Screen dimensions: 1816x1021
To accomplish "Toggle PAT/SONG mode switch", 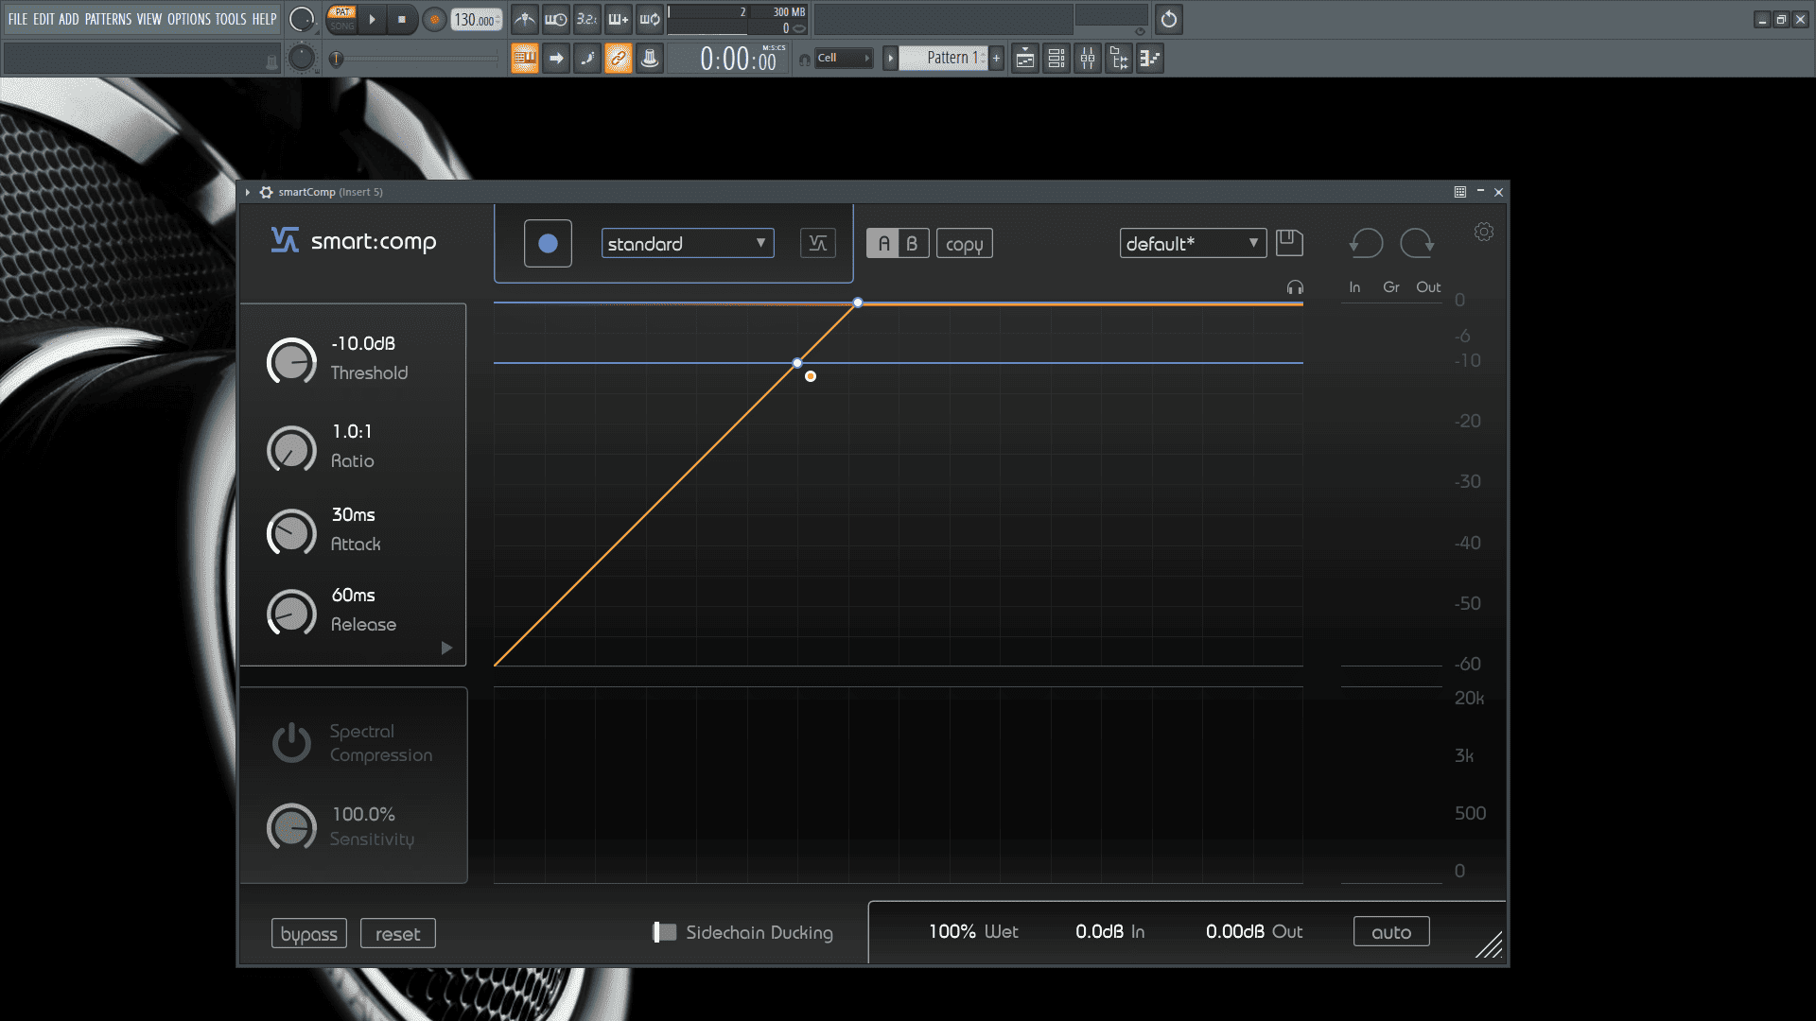I will (342, 19).
